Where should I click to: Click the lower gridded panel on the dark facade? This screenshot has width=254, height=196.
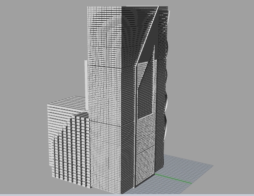(145, 148)
